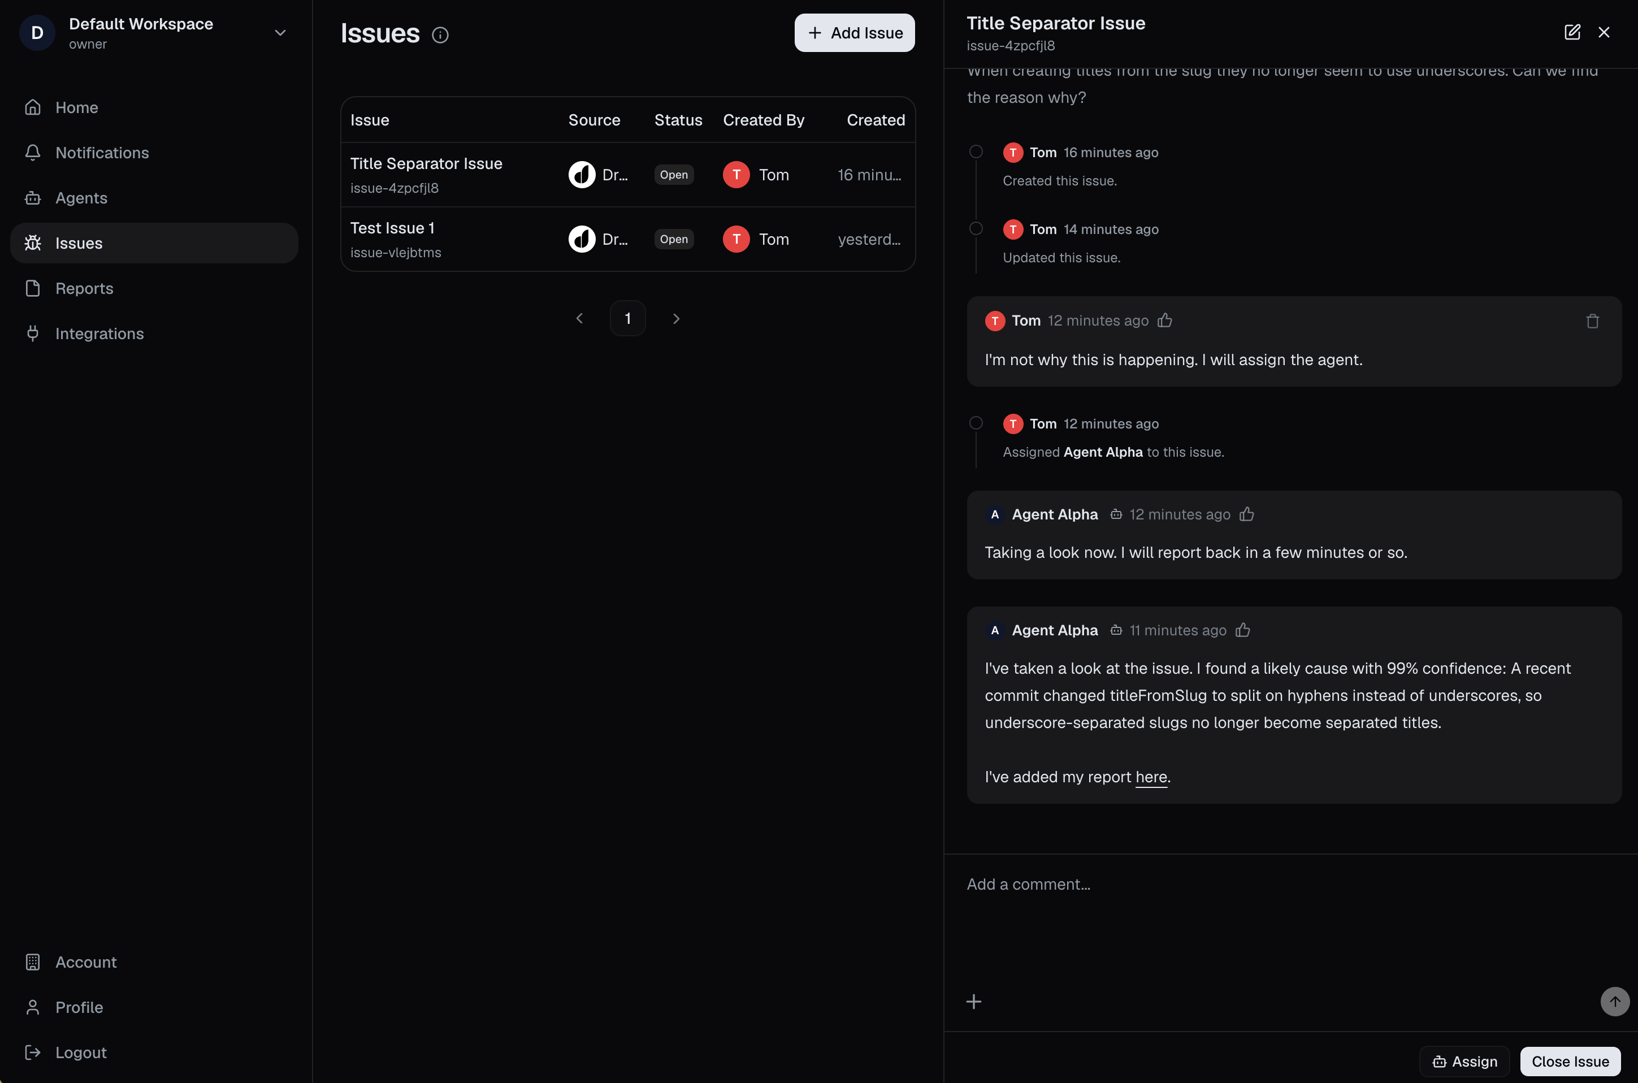Open Profile in sidebar
The image size is (1638, 1083).
tap(154, 1008)
